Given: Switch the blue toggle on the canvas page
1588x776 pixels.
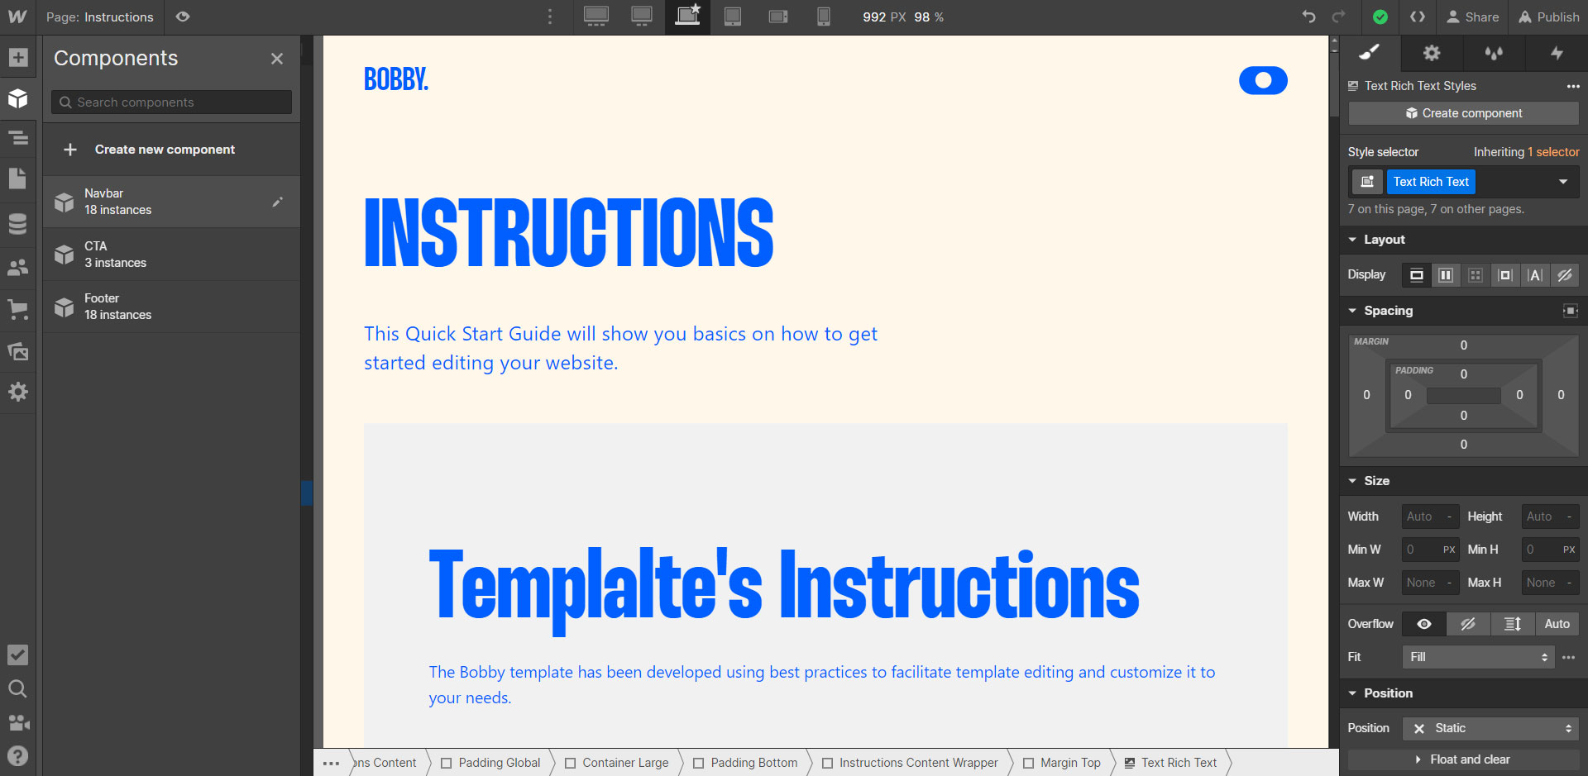Looking at the screenshot, I should (1263, 80).
